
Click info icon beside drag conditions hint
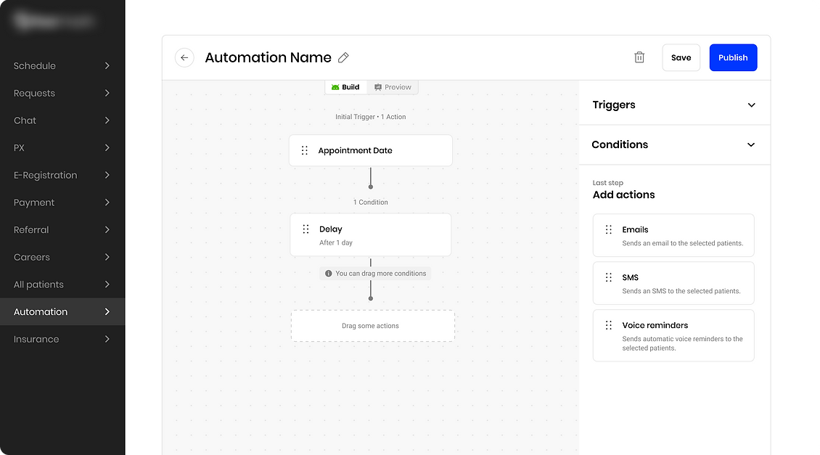click(329, 274)
